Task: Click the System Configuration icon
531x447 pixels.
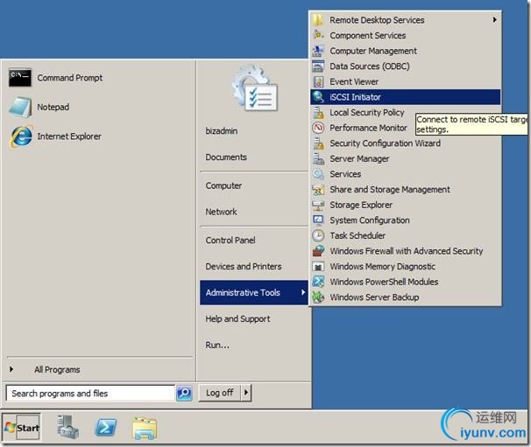Action: 318,220
